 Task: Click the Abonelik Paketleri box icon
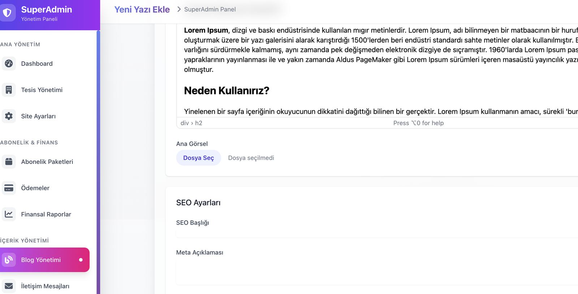tap(9, 162)
